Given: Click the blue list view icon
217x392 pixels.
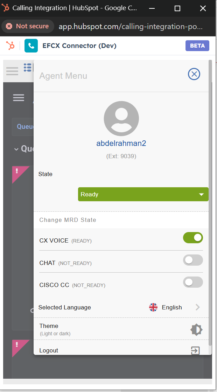Looking at the screenshot, I should coord(28,68).
